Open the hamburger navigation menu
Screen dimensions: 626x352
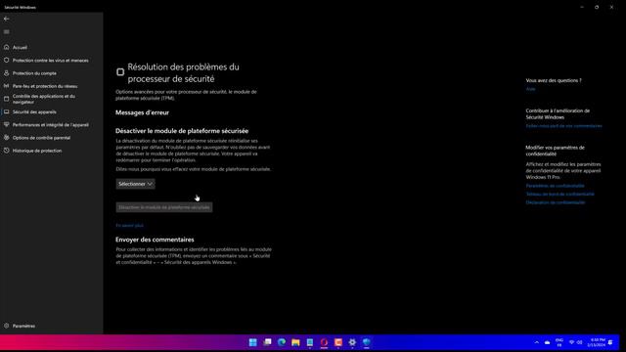point(7,32)
